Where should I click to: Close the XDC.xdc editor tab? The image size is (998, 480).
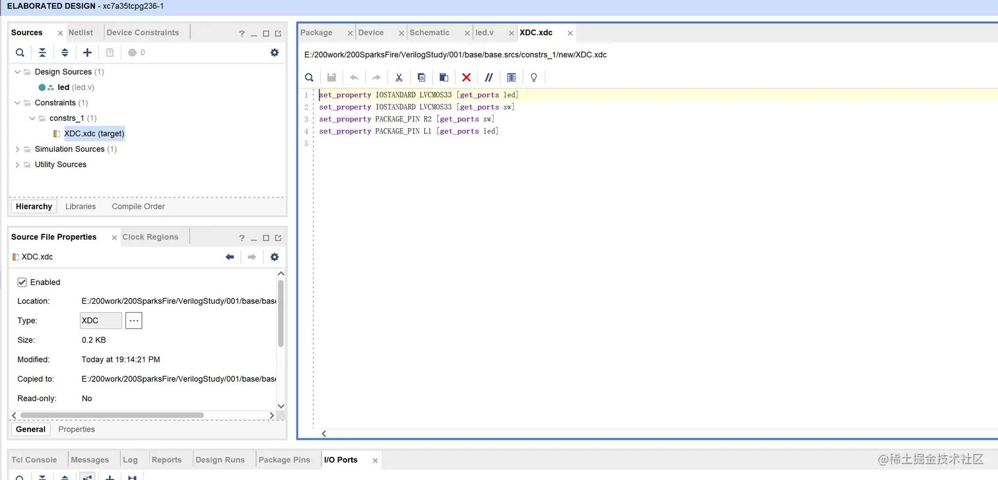(570, 33)
